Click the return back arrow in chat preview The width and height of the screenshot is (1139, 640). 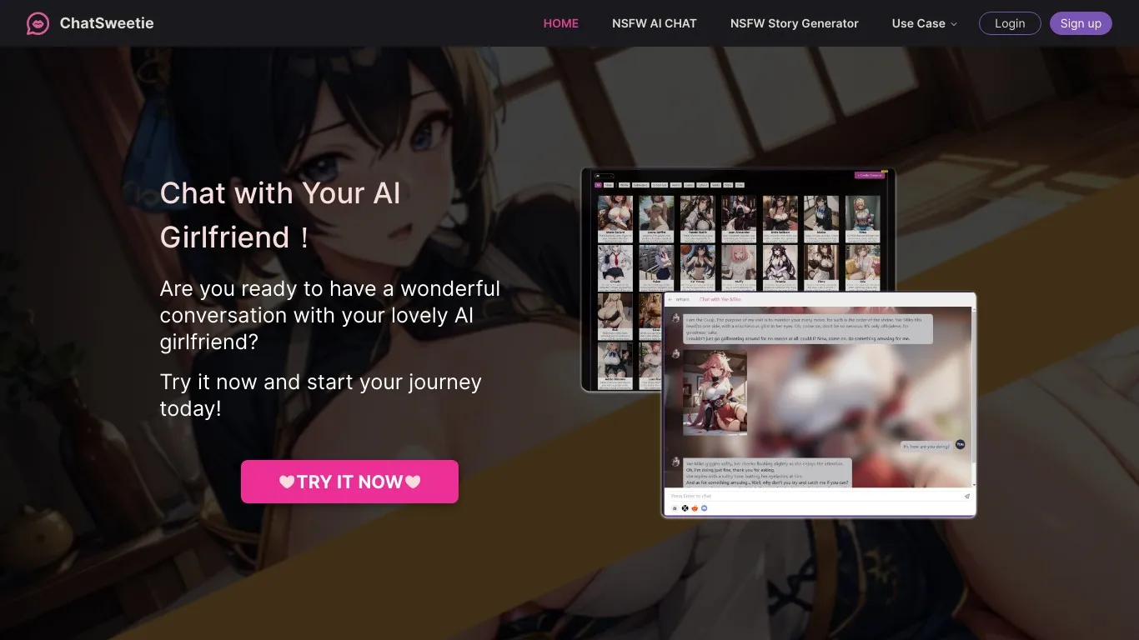670,299
